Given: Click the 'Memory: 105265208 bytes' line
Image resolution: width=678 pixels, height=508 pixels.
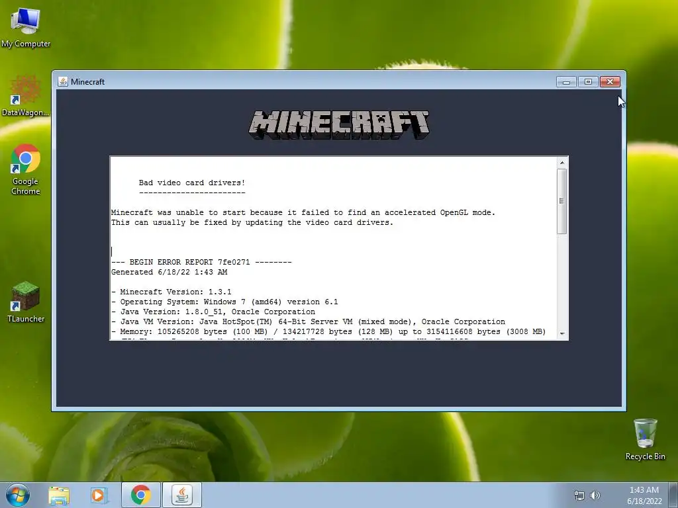Looking at the screenshot, I should pyautogui.click(x=328, y=332).
